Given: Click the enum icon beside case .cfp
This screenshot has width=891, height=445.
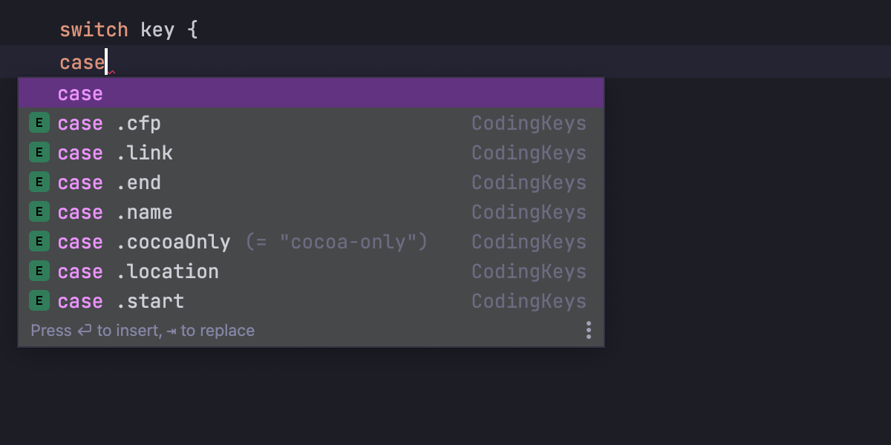Looking at the screenshot, I should (x=39, y=123).
